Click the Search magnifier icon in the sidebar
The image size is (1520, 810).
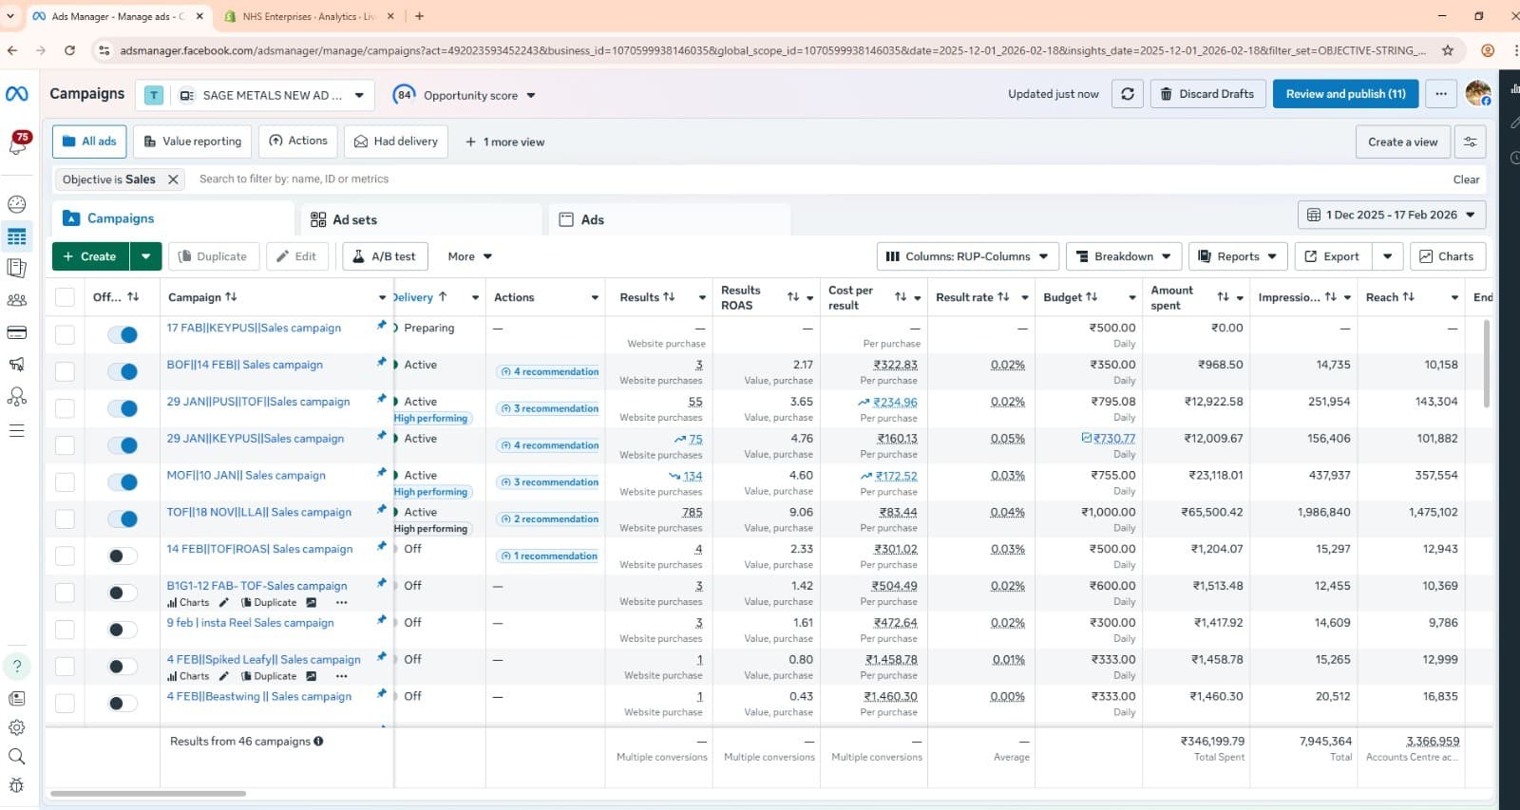point(17,757)
